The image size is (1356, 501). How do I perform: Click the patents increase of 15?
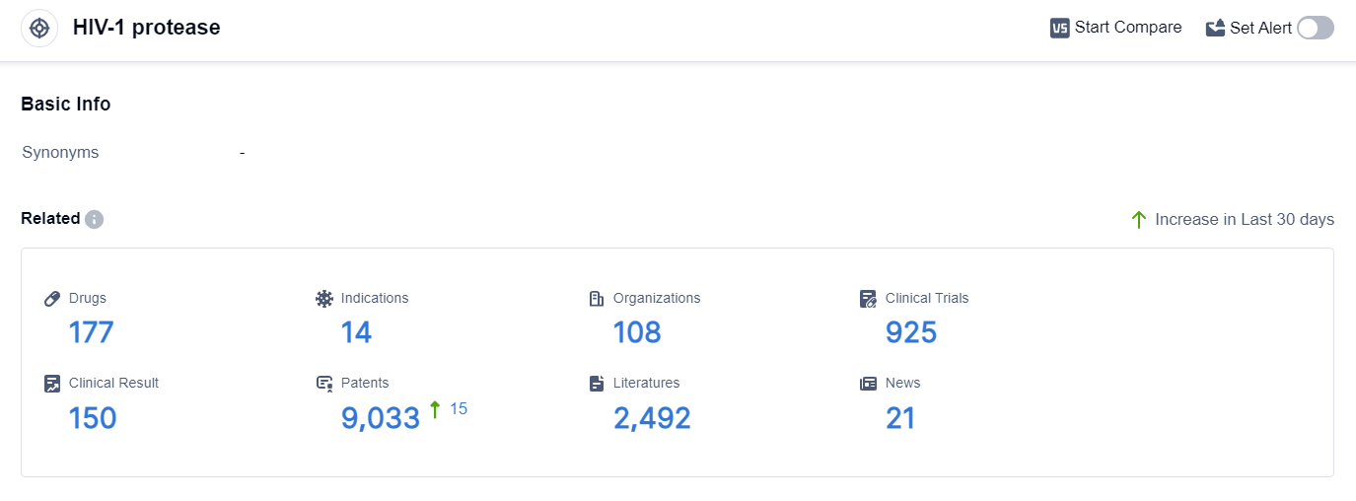click(x=458, y=408)
